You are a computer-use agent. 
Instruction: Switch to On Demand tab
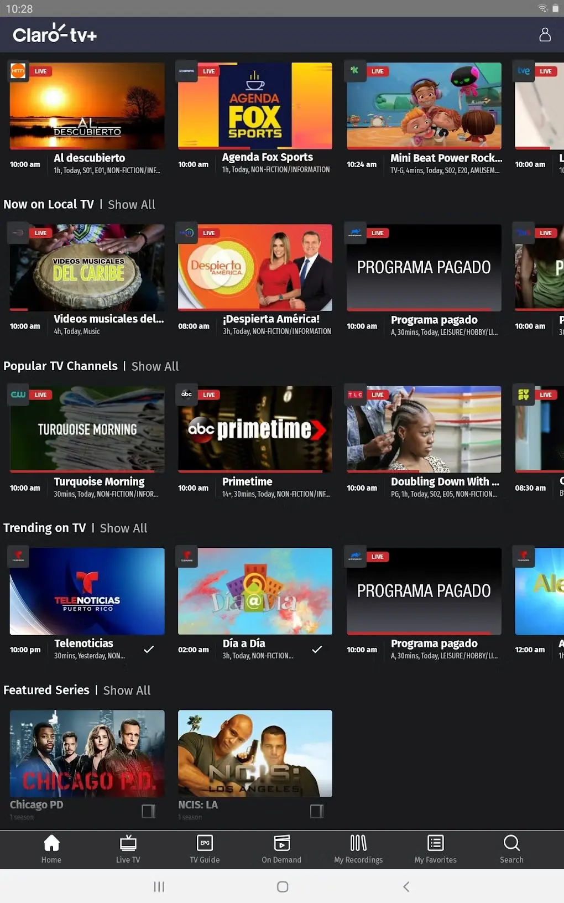tap(281, 849)
